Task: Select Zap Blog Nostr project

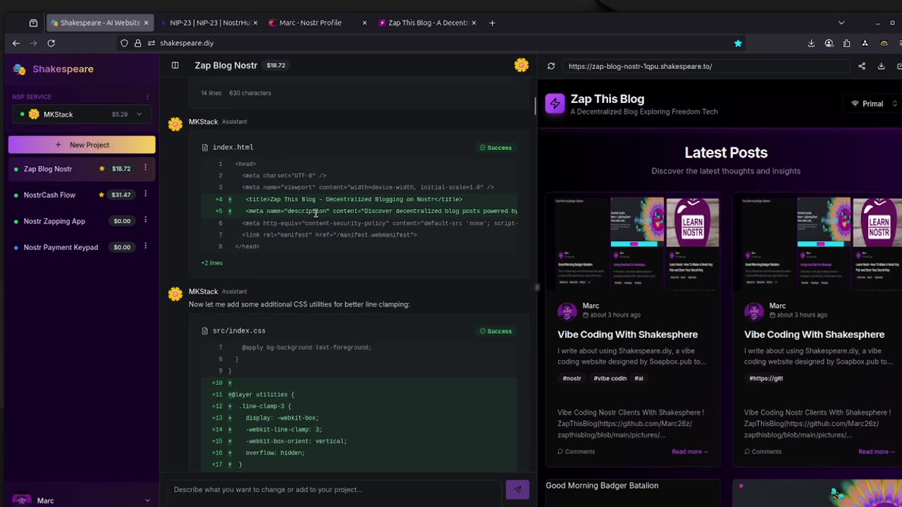Action: (x=48, y=169)
